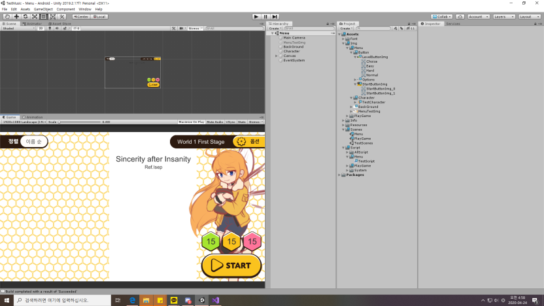
Task: Click the Hierarchy search field
Action: point(309,29)
